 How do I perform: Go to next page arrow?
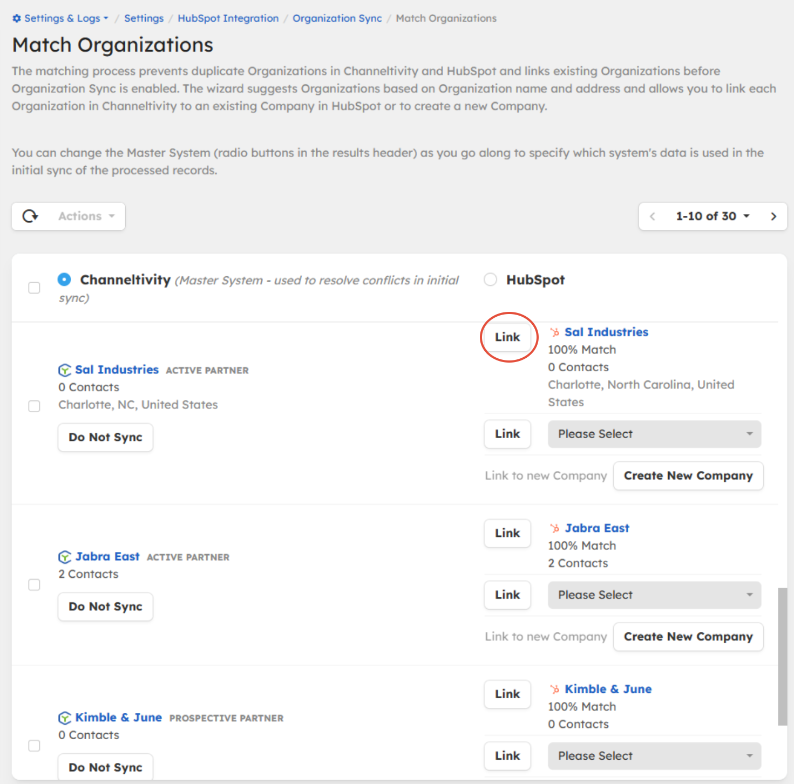773,216
